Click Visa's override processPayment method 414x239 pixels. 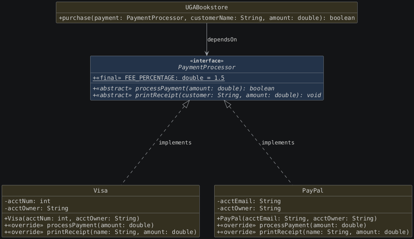(79, 225)
